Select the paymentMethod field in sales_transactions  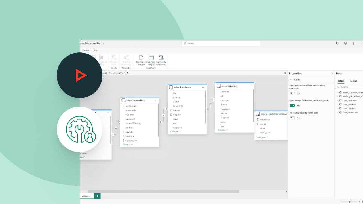(133, 124)
